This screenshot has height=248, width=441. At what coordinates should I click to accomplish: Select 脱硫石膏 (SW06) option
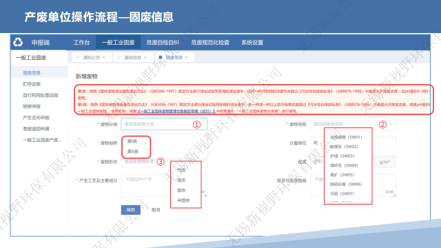click(346, 184)
